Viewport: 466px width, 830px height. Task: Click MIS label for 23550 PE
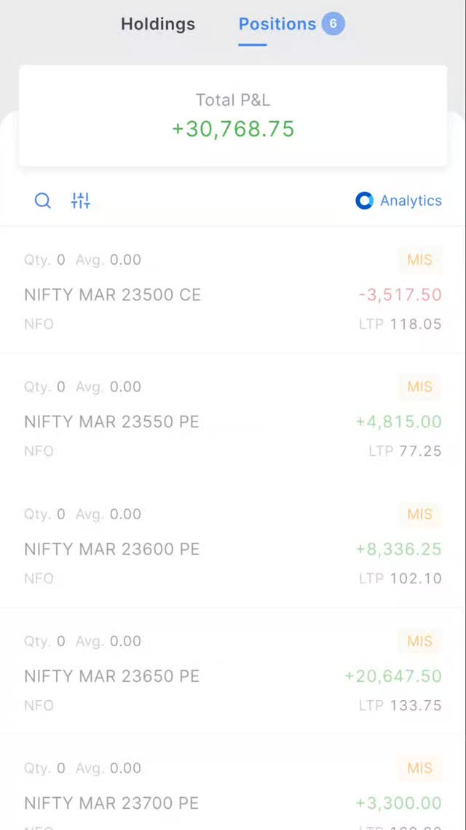[419, 387]
